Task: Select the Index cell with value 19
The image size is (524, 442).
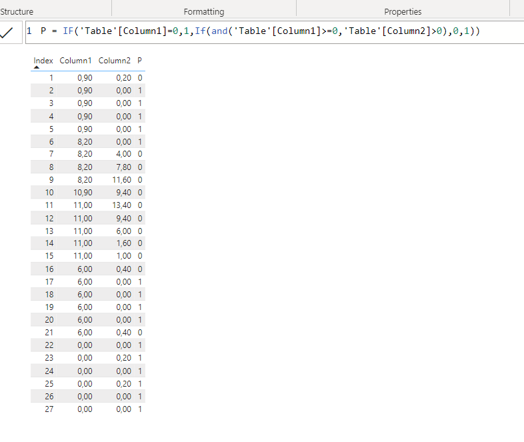Action: (x=49, y=307)
